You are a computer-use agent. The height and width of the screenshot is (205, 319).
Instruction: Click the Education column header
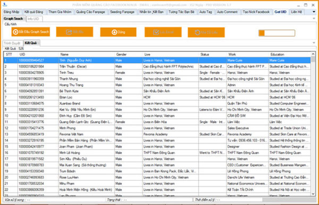pyautogui.click(x=290, y=54)
